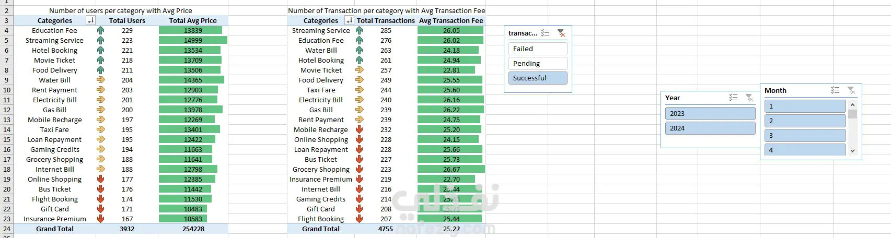Open Categories filter dropdown in transactions table

350,20
